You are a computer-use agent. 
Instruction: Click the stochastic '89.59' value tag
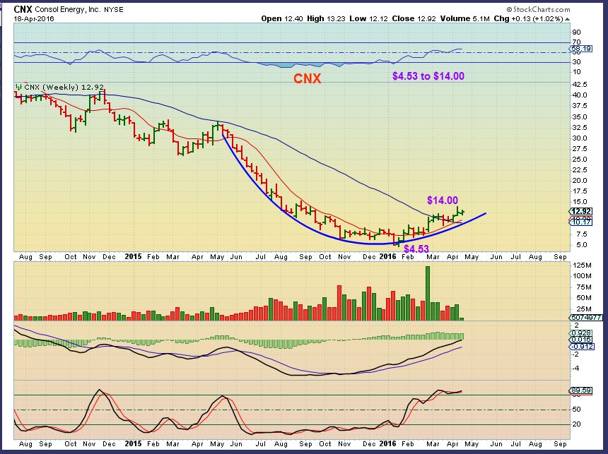pyautogui.click(x=581, y=391)
